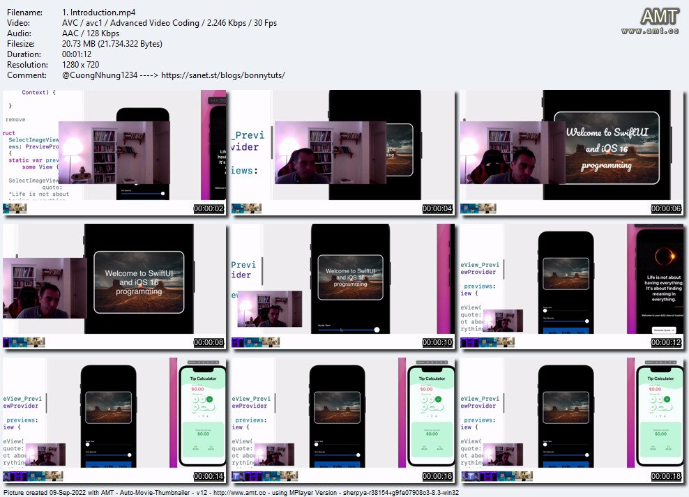
Task: Follow the sanet.st/blogs/bonnytuts link in Comment
Action: click(x=222, y=75)
